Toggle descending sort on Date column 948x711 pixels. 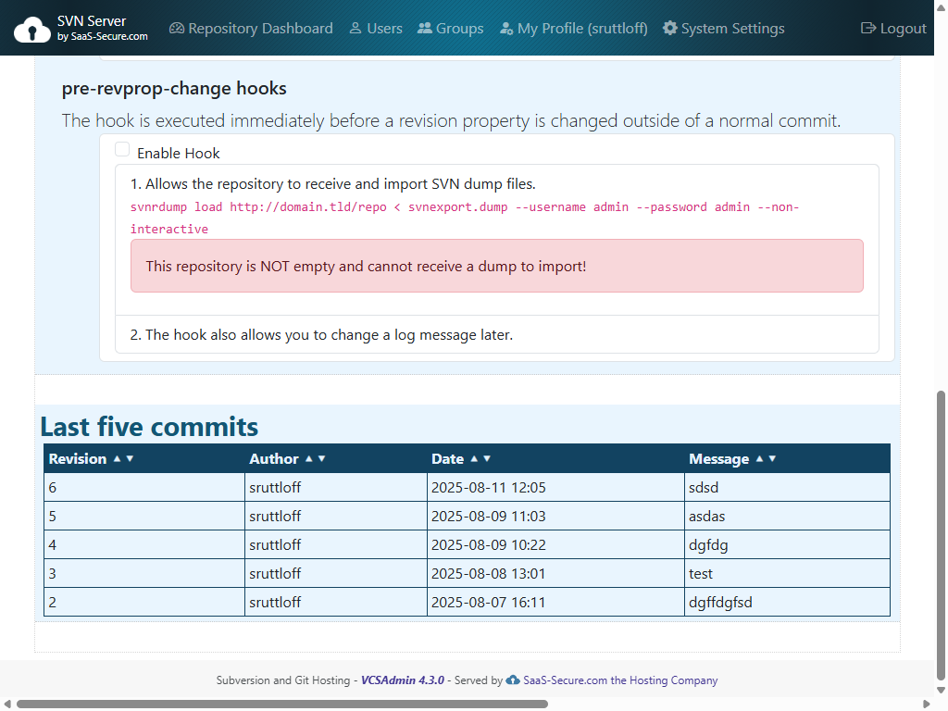[x=488, y=458]
